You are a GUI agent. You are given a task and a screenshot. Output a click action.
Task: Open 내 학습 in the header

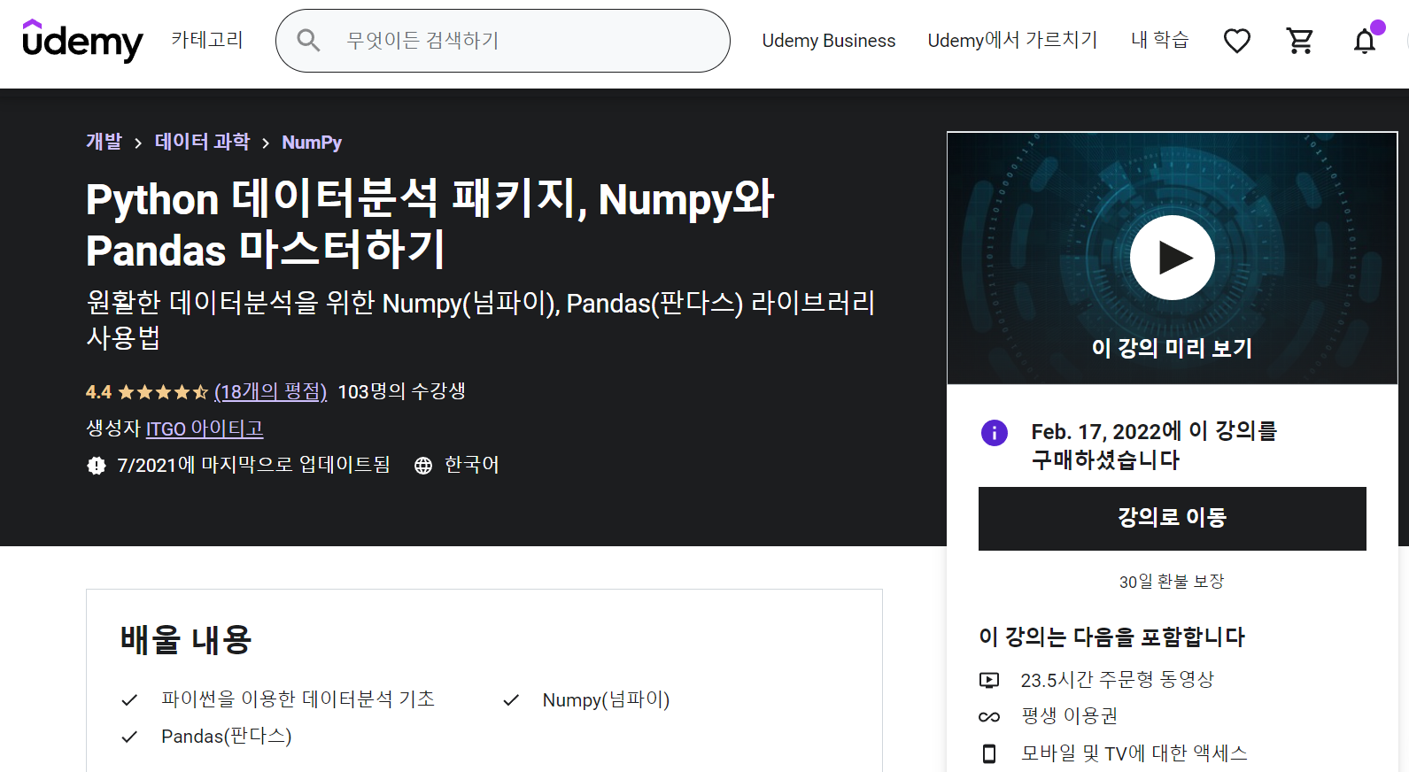(x=1160, y=40)
